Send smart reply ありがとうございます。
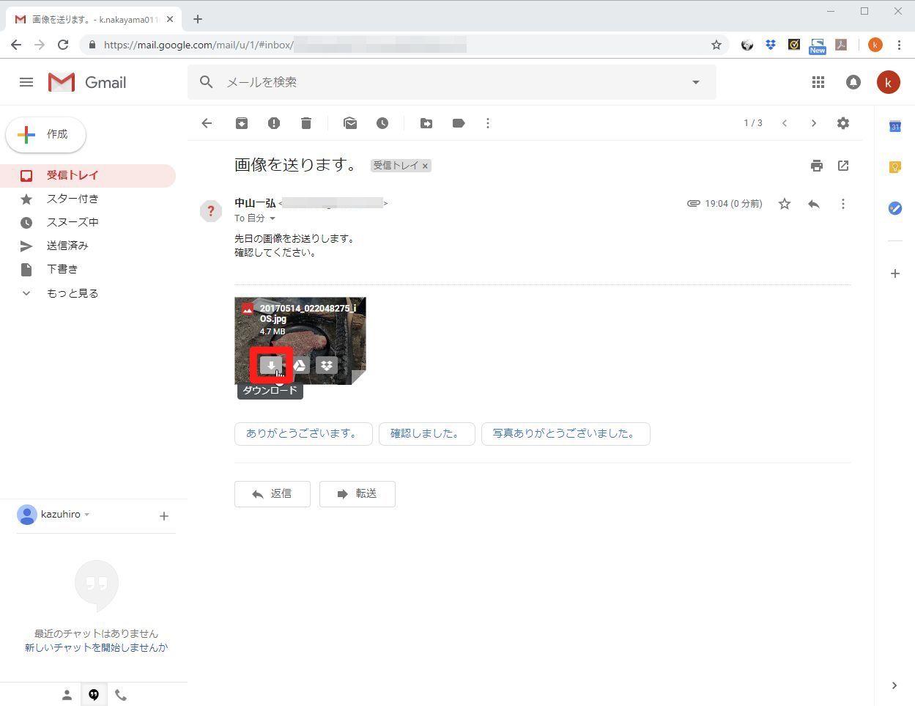The image size is (915, 706). pyautogui.click(x=303, y=434)
